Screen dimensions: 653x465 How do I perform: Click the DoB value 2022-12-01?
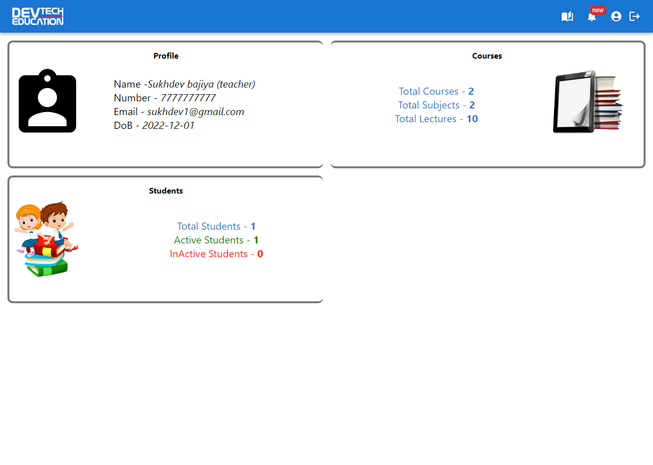coord(168,125)
